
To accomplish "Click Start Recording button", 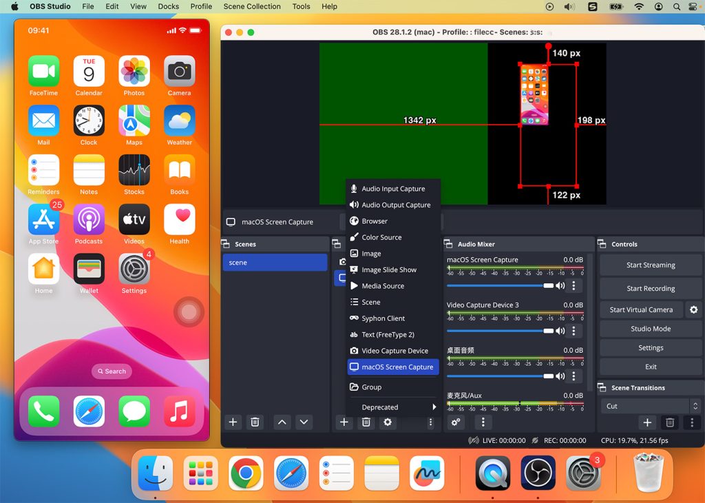I will coord(651,289).
